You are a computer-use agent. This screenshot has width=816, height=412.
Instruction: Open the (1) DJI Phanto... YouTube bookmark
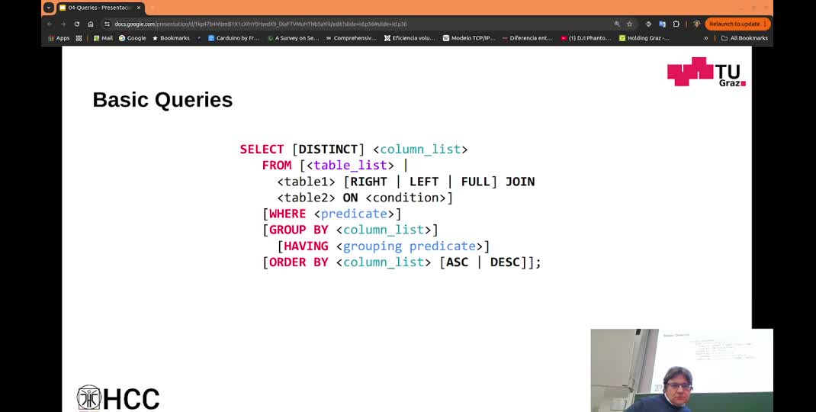coord(586,38)
